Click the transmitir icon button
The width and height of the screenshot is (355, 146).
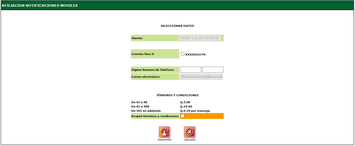[164, 132]
